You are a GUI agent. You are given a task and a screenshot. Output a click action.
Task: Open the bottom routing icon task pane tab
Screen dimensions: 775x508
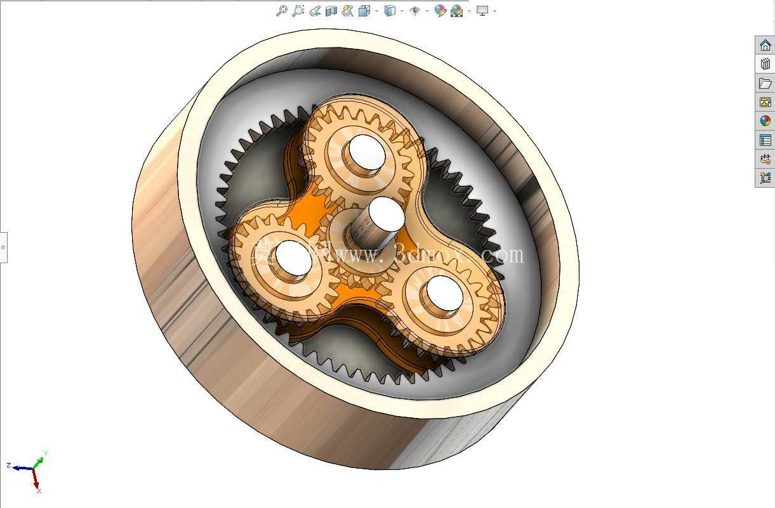(765, 178)
